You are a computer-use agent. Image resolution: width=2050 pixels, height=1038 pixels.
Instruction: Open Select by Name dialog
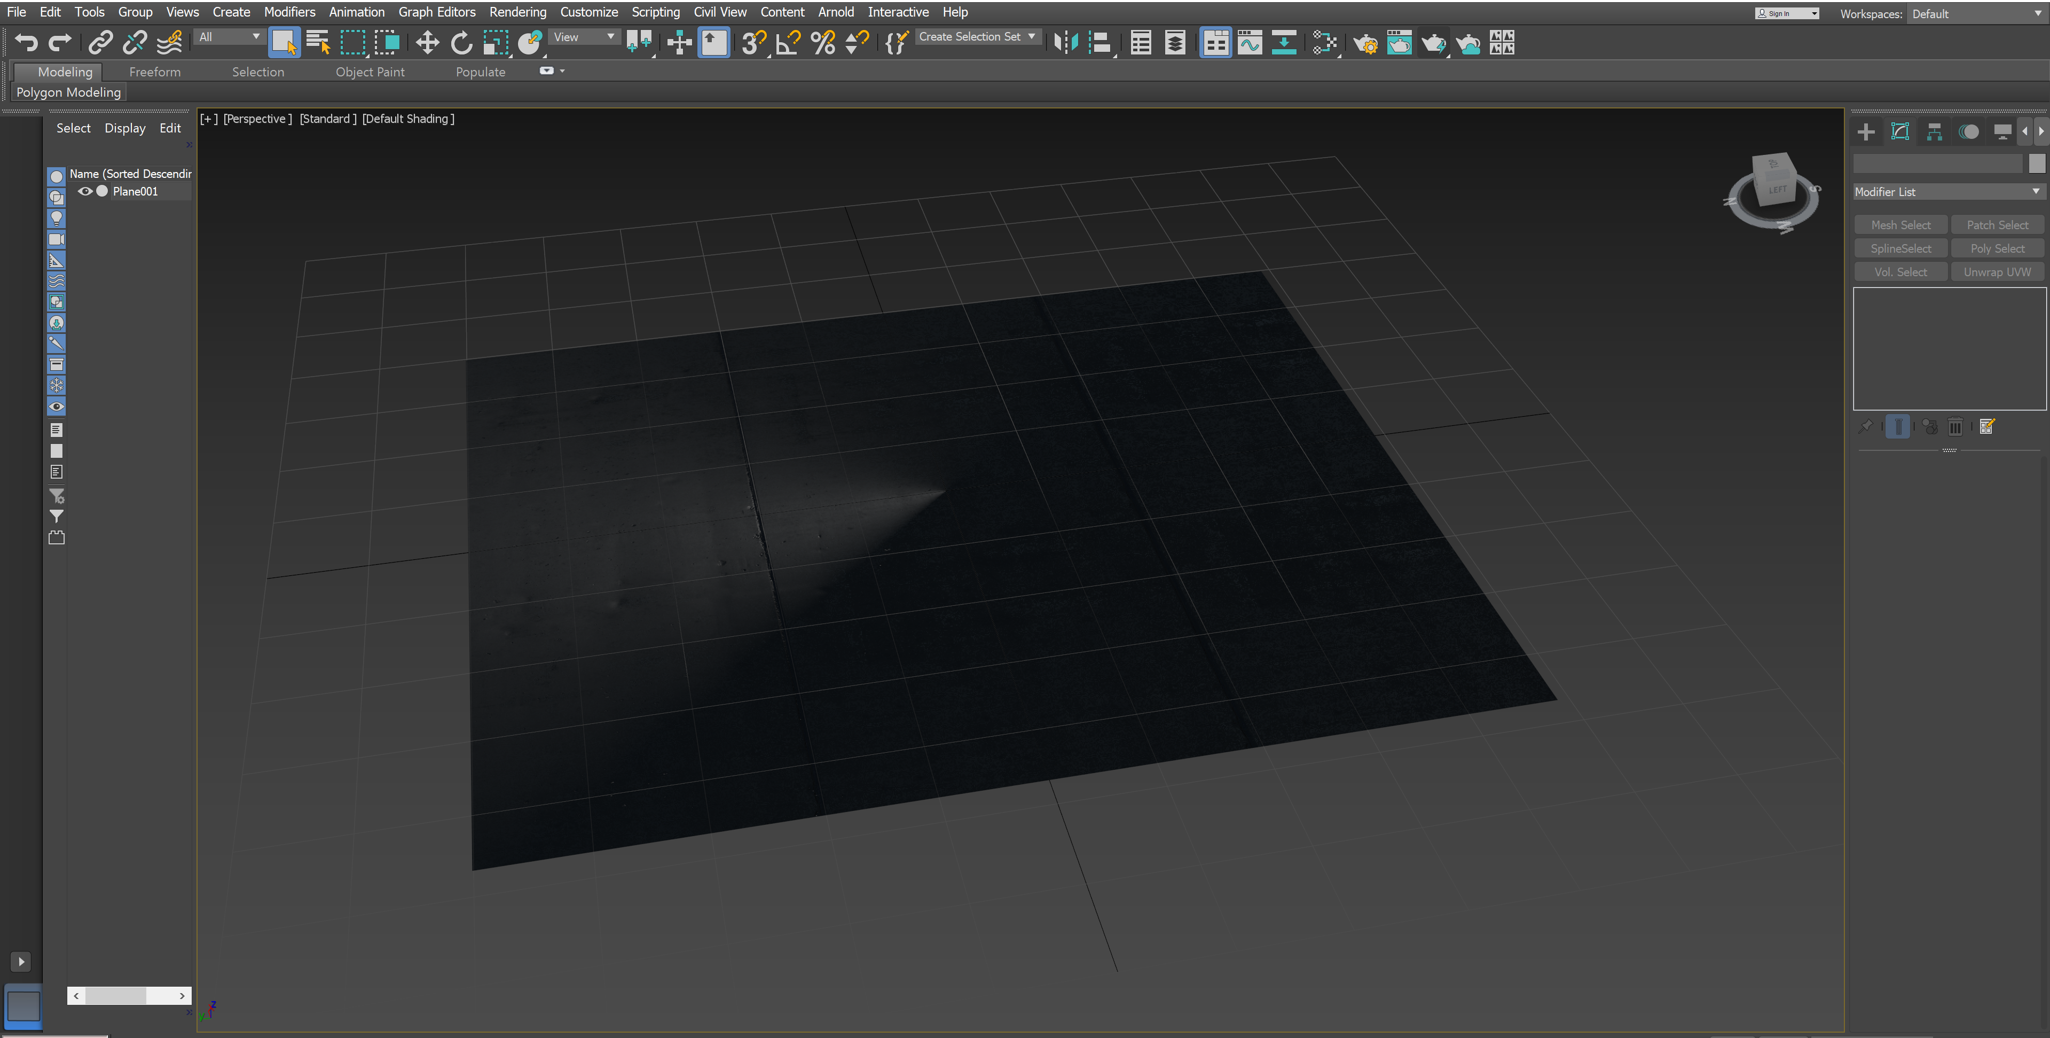coord(318,43)
